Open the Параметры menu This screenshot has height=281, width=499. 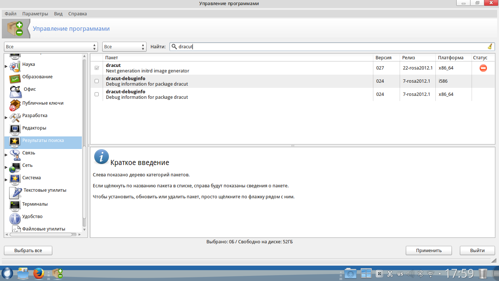coord(35,14)
